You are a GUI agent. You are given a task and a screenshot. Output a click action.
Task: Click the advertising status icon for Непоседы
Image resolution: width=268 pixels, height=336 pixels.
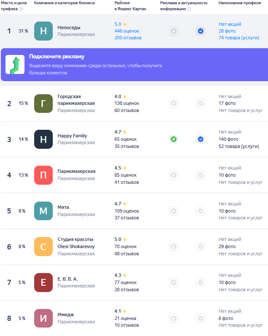tap(173, 31)
